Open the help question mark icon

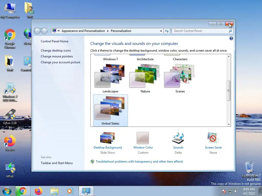(231, 38)
